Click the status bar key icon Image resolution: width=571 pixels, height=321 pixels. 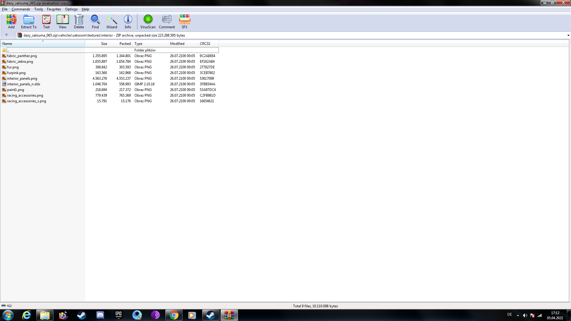(10, 306)
